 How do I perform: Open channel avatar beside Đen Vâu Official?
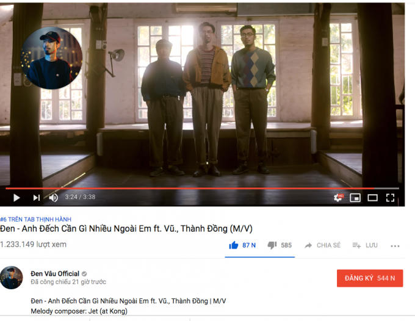tap(11, 278)
